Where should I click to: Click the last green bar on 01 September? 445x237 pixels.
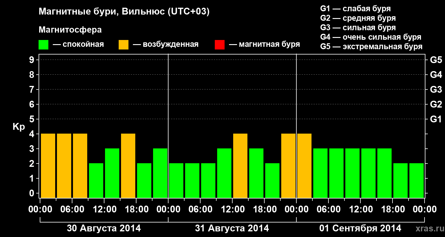point(417,180)
